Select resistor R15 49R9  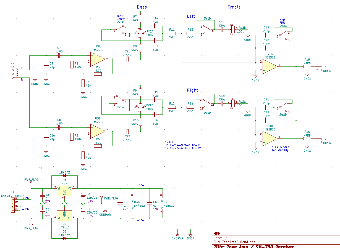[307, 66]
